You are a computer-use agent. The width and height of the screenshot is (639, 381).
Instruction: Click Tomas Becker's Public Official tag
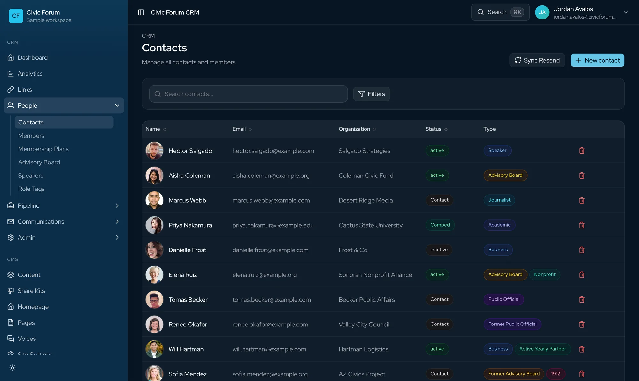504,299
